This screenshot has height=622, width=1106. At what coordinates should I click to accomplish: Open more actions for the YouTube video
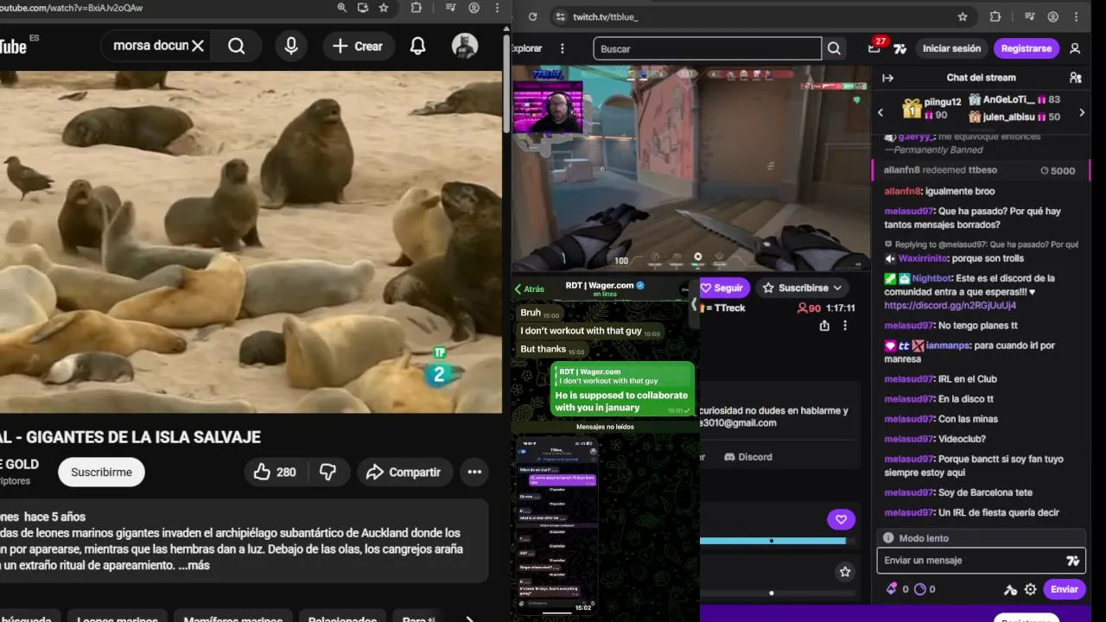(474, 472)
